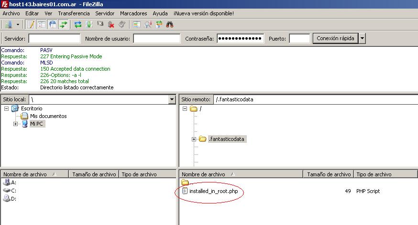Click the log line '150 Accepted data connection'
This screenshot has height=225, width=418.
coord(75,69)
